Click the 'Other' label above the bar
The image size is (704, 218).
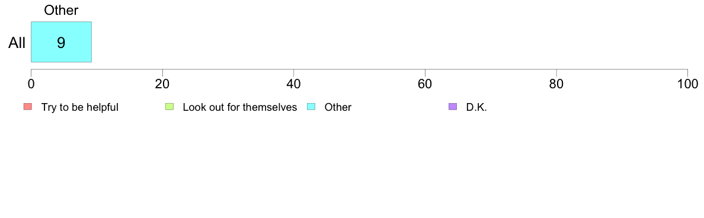pyautogui.click(x=61, y=10)
